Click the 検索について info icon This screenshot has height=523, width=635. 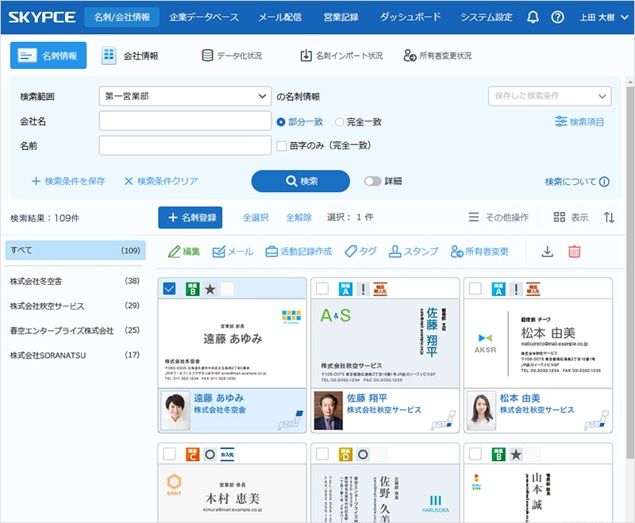pos(604,182)
